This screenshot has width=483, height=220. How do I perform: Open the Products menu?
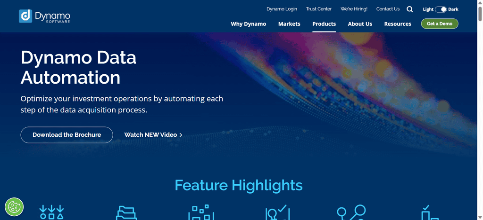(x=324, y=24)
